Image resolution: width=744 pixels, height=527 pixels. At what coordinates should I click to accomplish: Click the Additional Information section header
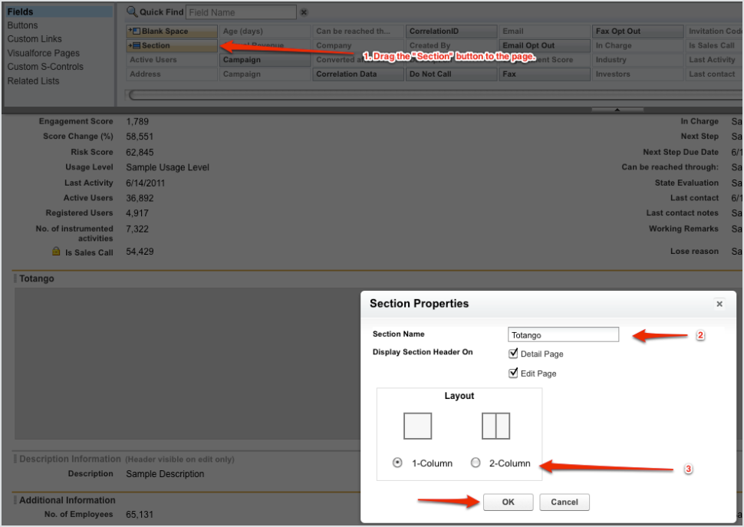point(67,500)
